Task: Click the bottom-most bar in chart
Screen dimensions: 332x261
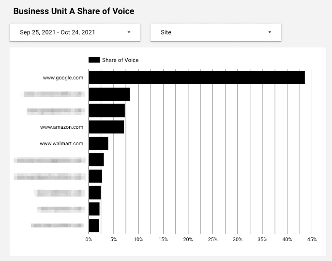Action: click(93, 226)
